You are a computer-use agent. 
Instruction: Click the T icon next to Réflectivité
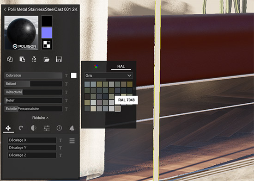pyautogui.click(x=66, y=93)
